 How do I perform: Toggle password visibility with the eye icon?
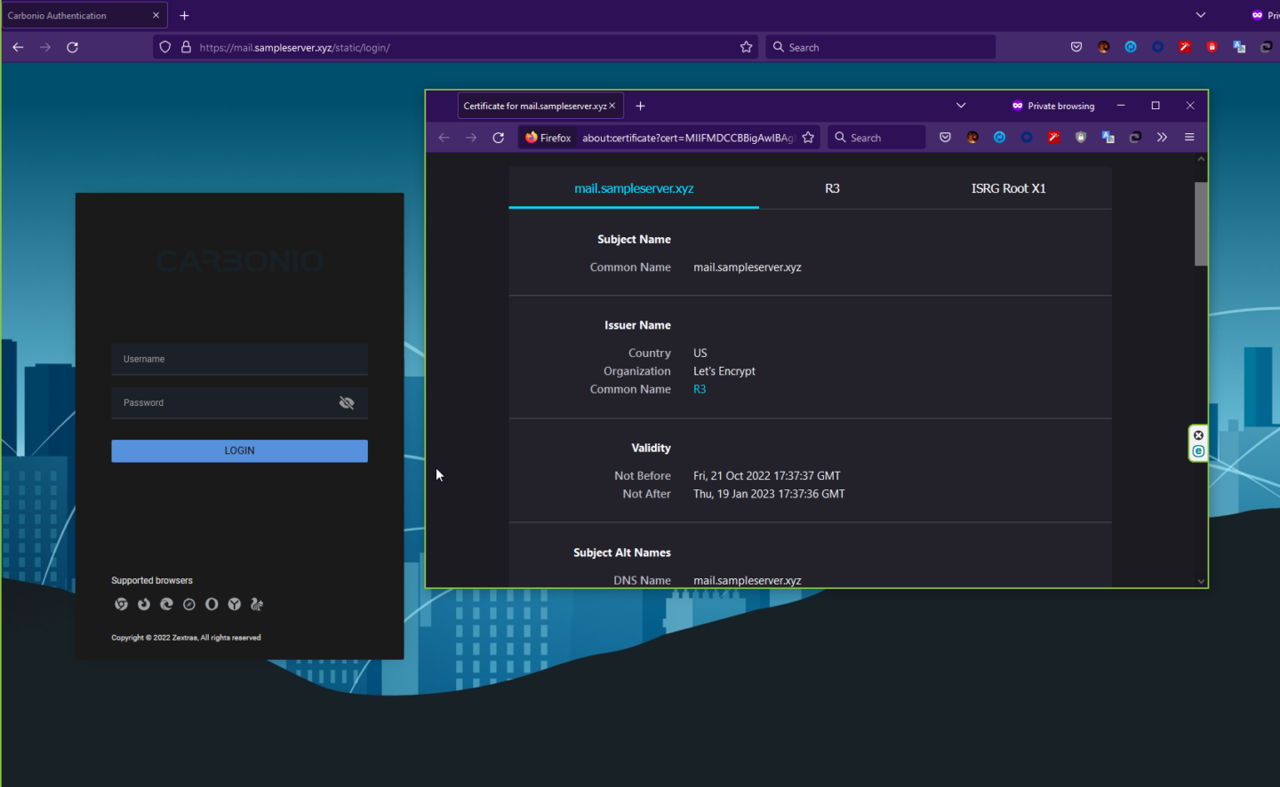tap(347, 401)
